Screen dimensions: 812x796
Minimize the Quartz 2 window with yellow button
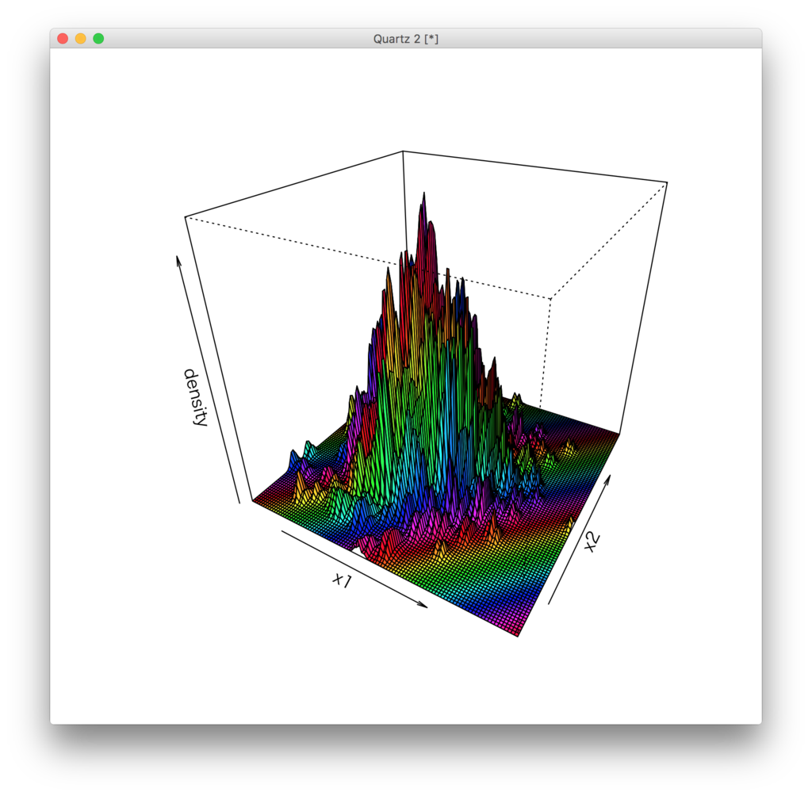pyautogui.click(x=81, y=39)
